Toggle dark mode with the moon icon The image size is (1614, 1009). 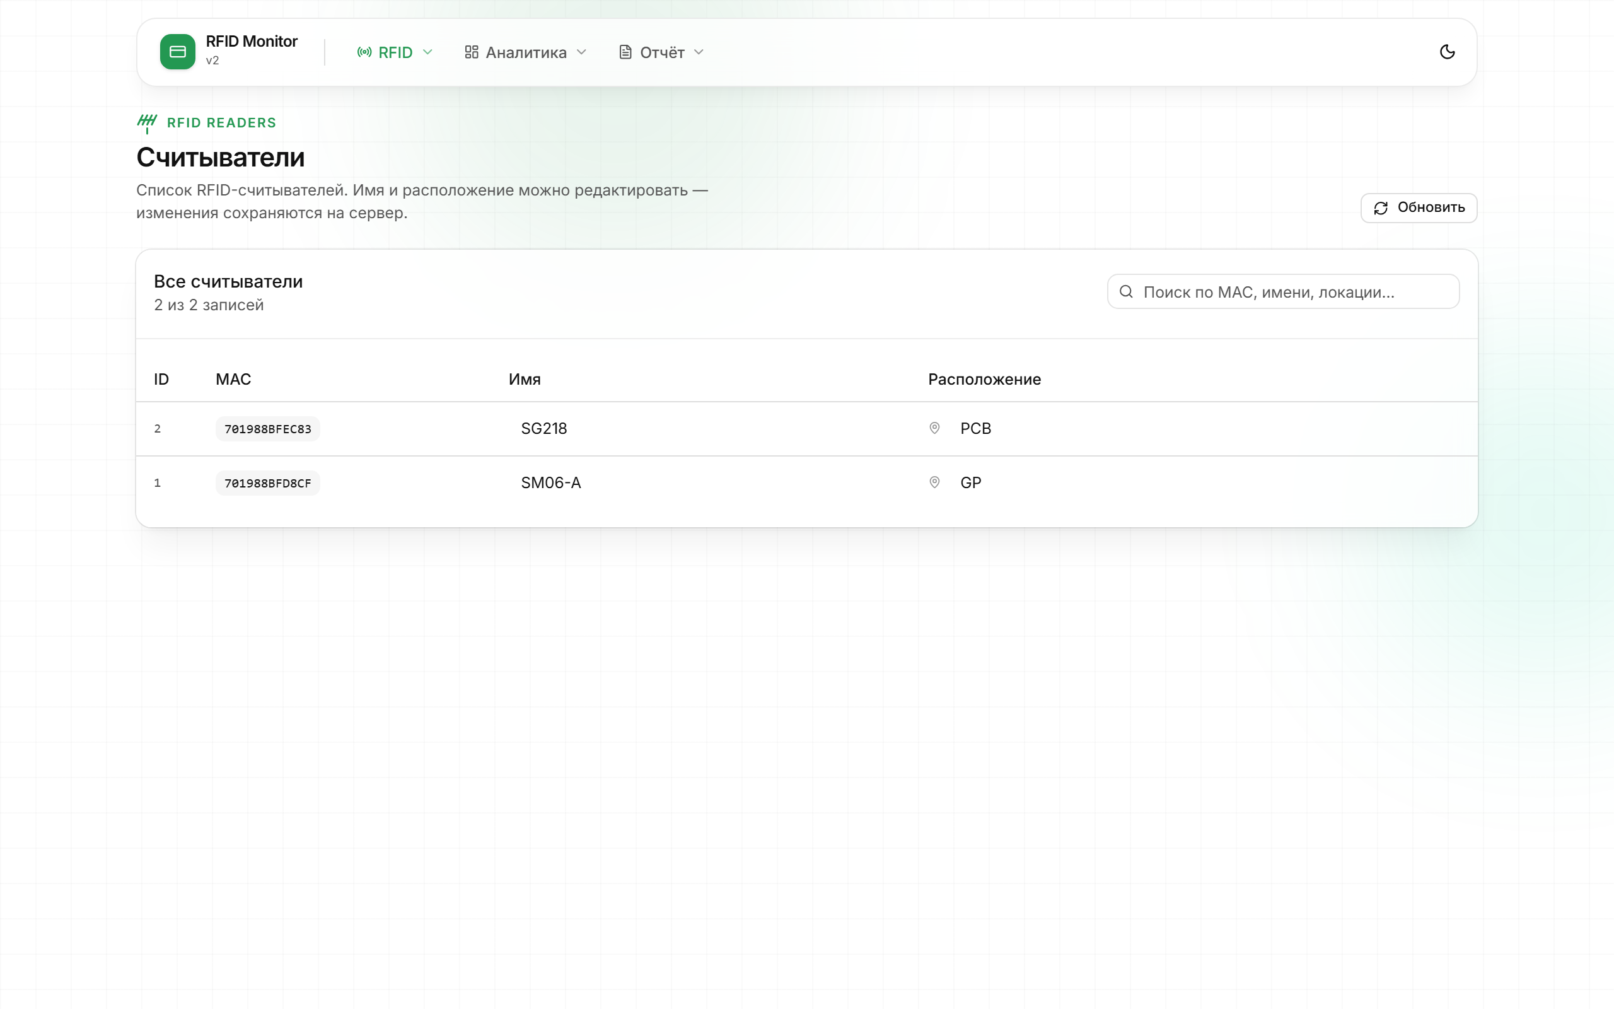pos(1446,52)
